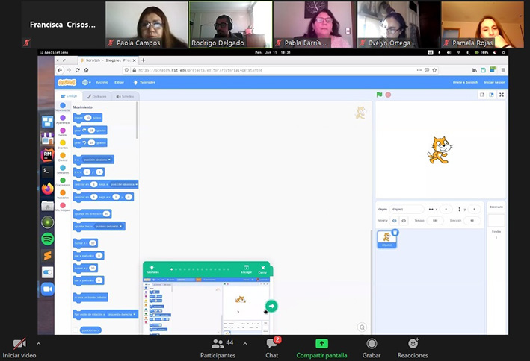The image size is (530, 361).
Task: Zoom out the code workspace
Action: coord(362,327)
